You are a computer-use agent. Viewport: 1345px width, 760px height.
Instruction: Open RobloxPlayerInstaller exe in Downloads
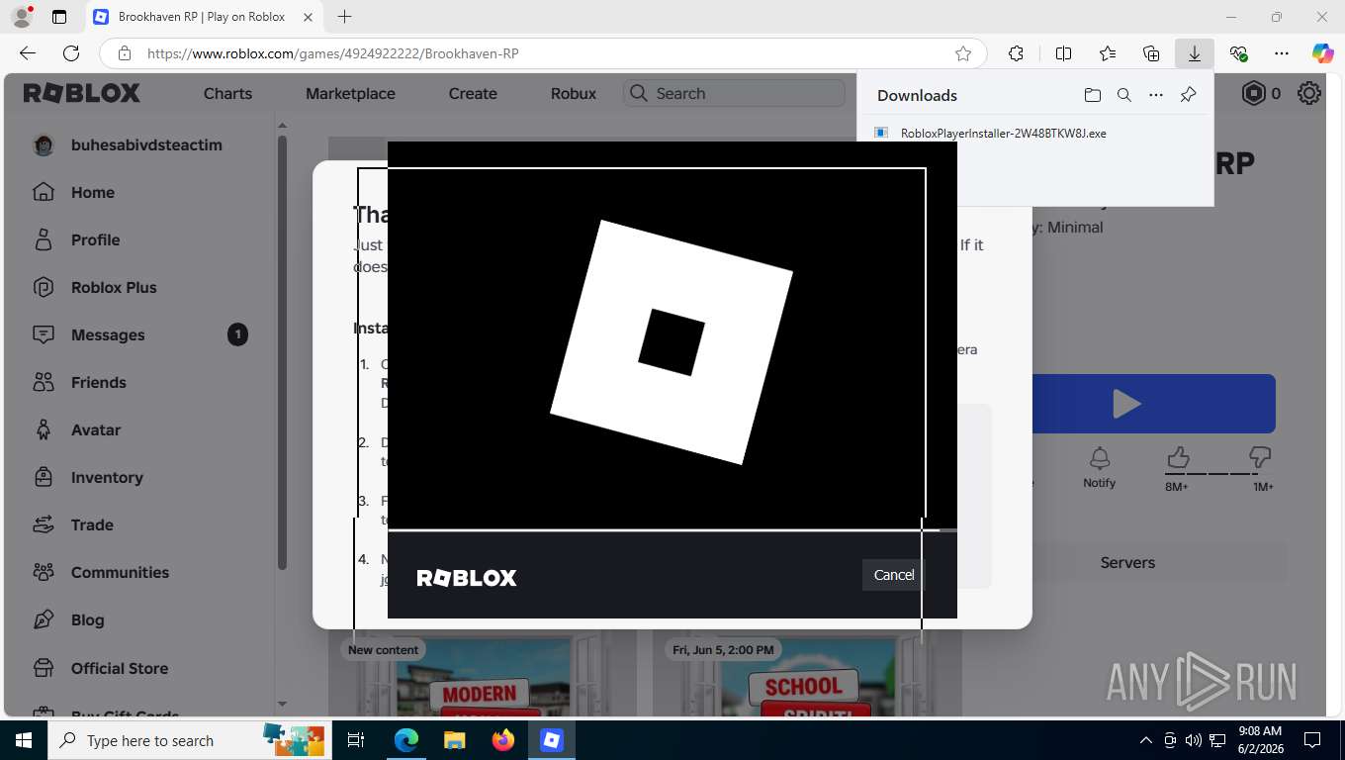pos(1003,134)
